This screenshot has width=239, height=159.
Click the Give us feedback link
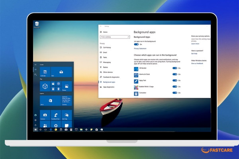tap(197, 64)
